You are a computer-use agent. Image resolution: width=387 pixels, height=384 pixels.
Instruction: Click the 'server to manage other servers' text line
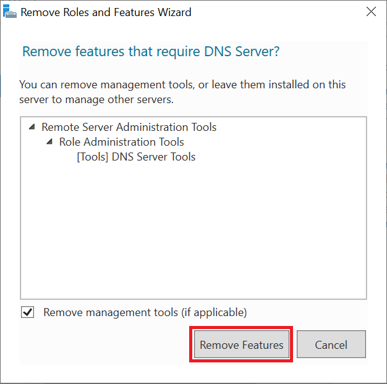(96, 99)
